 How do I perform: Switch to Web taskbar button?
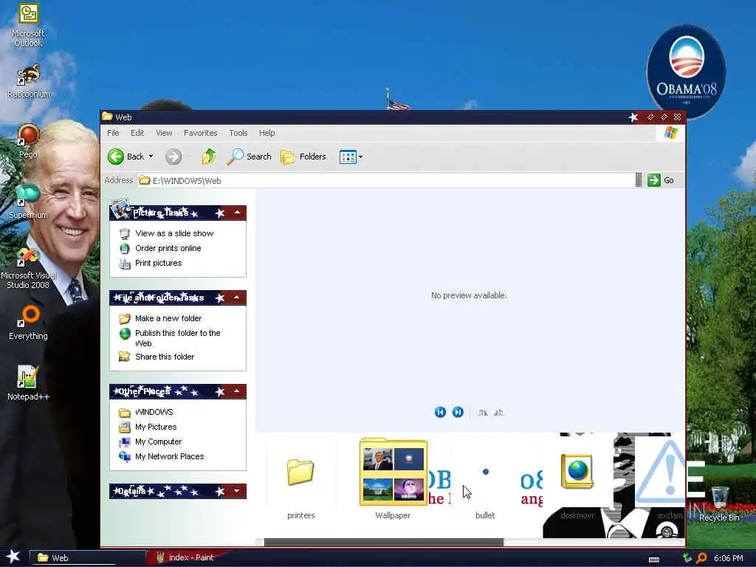pyautogui.click(x=87, y=558)
